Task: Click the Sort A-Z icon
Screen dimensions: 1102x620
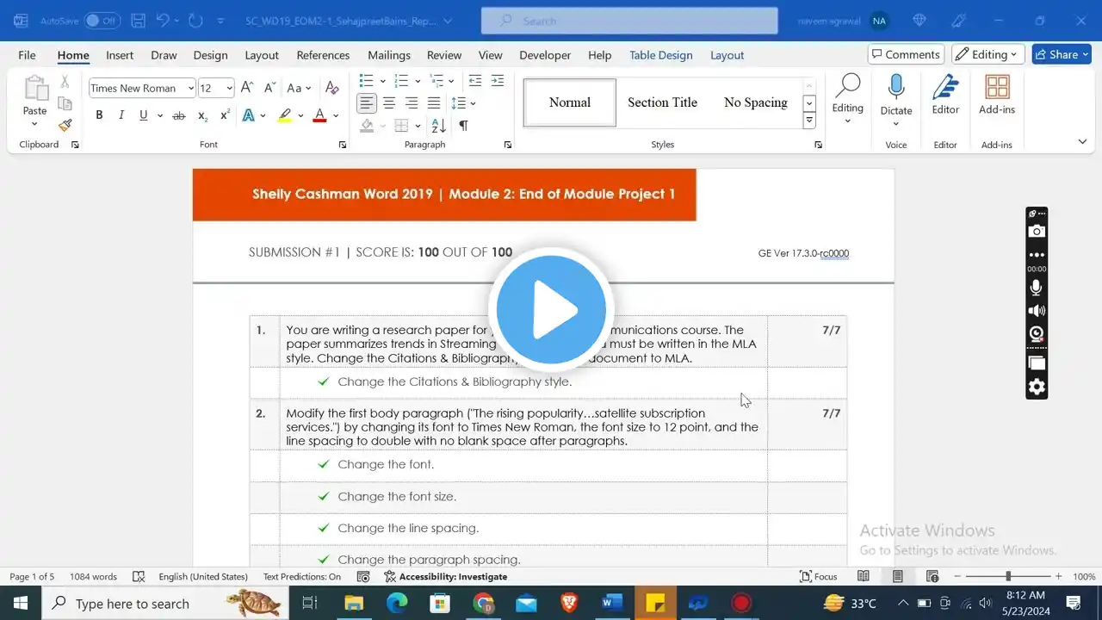Action: (438, 126)
